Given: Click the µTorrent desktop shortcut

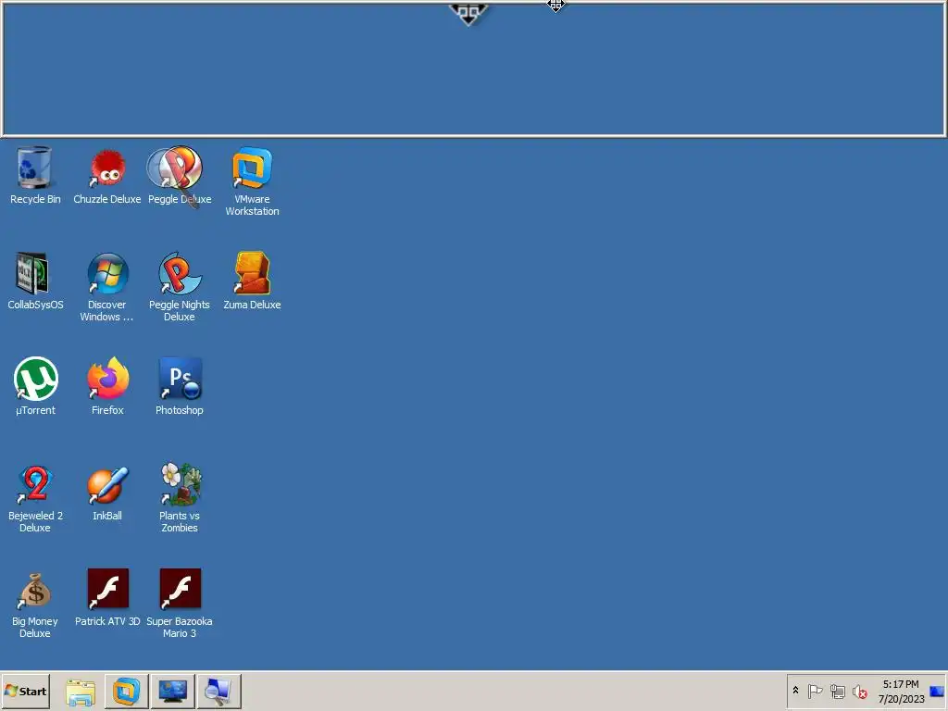Looking at the screenshot, I should tap(35, 386).
